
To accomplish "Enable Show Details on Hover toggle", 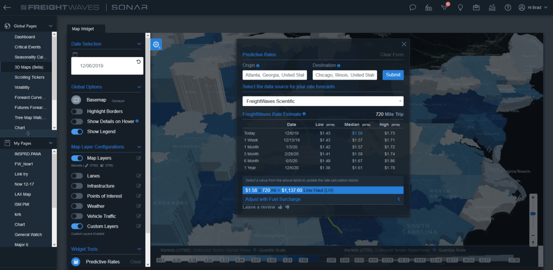I will (77, 121).
